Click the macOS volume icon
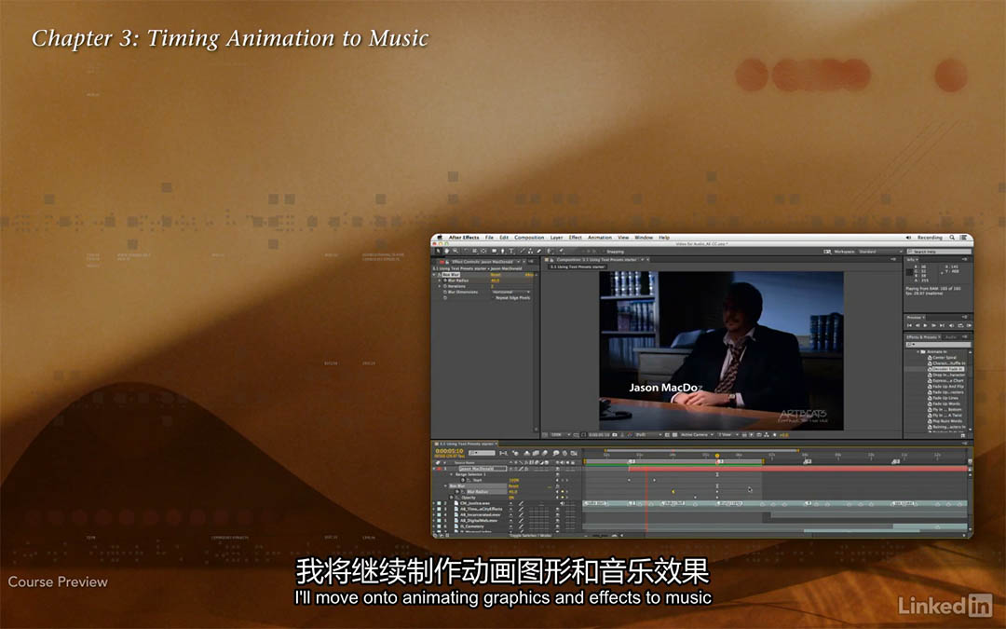 tap(909, 238)
